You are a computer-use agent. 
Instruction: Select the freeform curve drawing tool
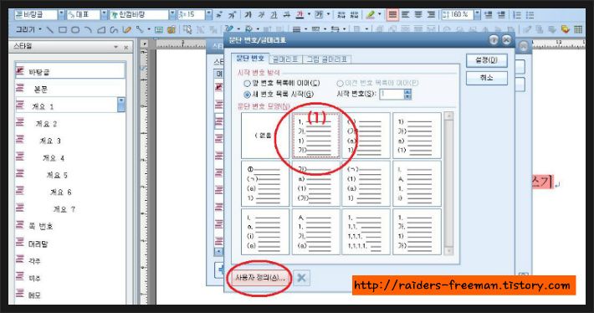point(114,29)
